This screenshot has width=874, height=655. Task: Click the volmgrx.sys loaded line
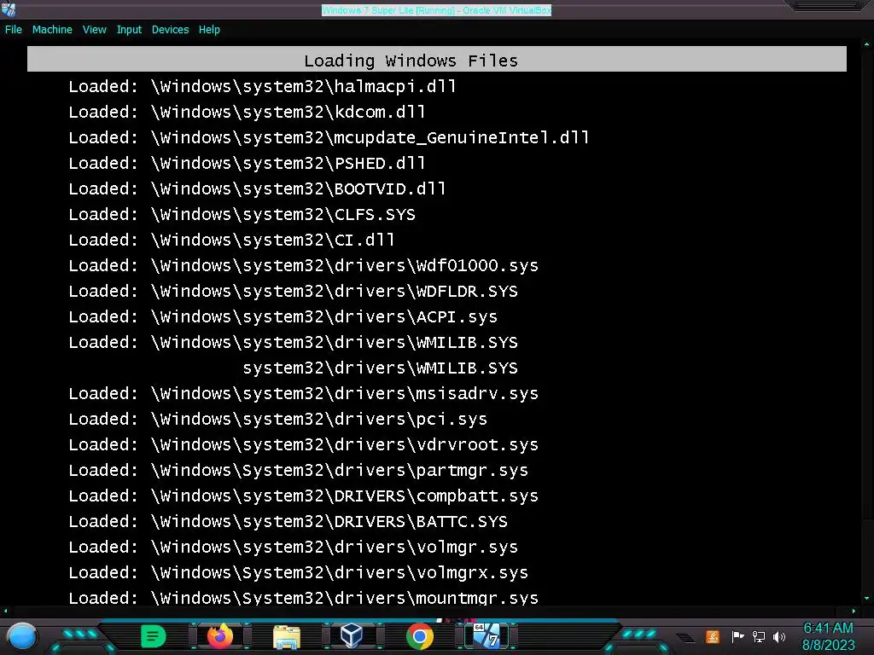coord(298,574)
